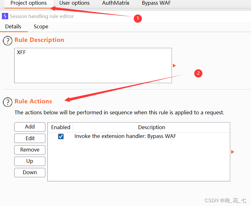
Task: Click the orange arrow beside the description box
Action: (x=174, y=66)
